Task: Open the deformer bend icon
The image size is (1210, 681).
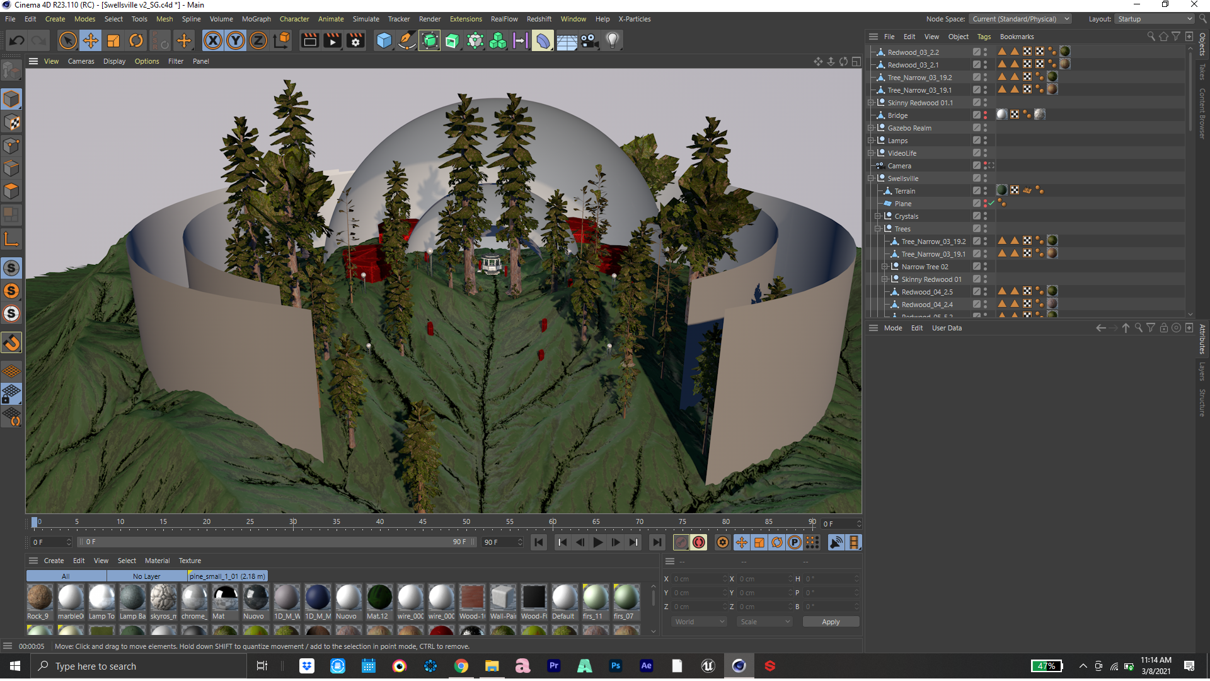Action: point(543,41)
